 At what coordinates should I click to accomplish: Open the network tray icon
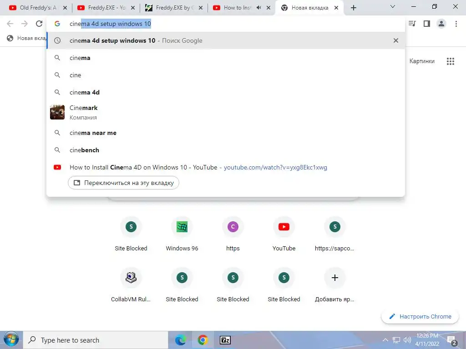coord(396,340)
